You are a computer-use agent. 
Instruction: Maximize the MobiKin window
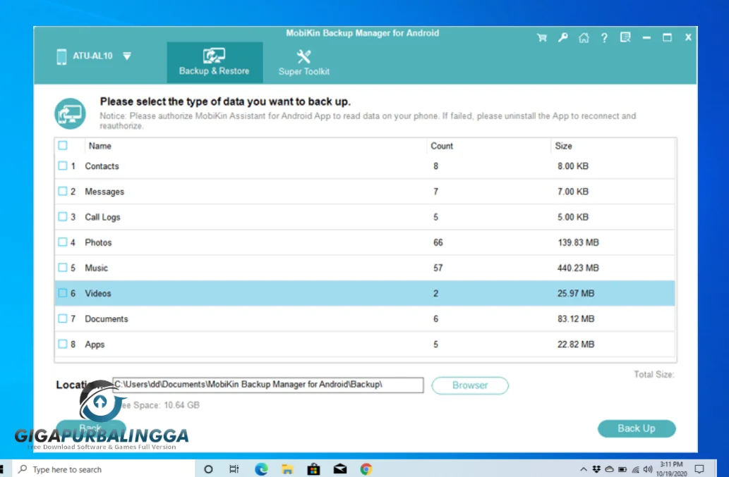coord(667,37)
